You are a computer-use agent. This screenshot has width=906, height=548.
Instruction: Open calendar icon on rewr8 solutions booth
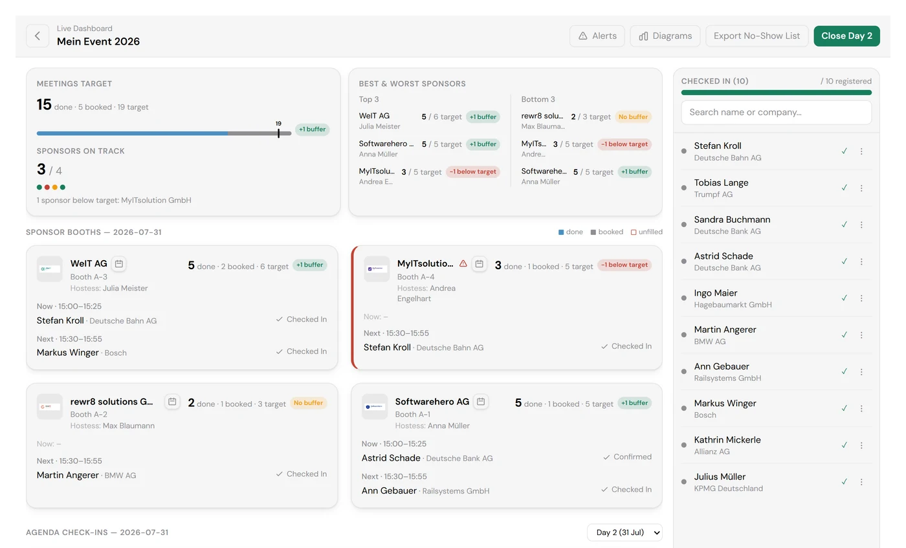(x=172, y=402)
